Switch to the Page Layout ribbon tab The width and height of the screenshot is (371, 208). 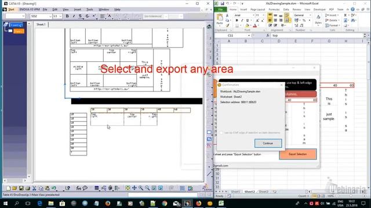click(257, 9)
